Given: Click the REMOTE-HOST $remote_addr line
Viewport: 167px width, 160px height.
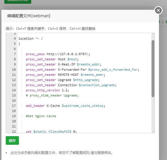Looking at the screenshot, I should (65, 75).
